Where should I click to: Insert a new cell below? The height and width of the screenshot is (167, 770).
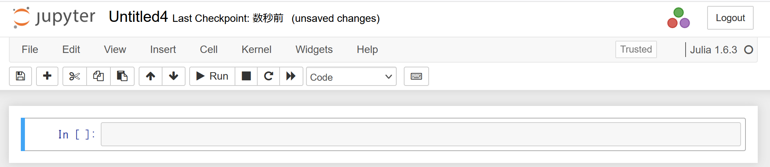tap(47, 76)
